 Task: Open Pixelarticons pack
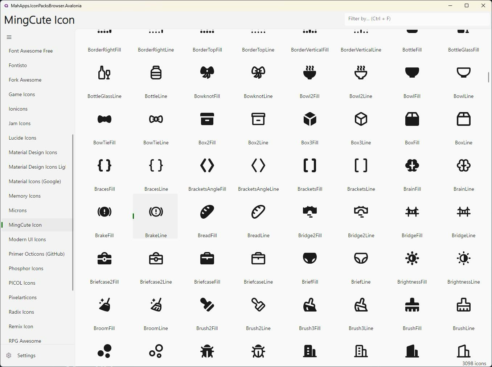point(37,297)
